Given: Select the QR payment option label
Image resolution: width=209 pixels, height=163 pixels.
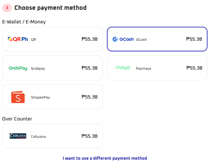Looking at the screenshot, I should 34,40.
